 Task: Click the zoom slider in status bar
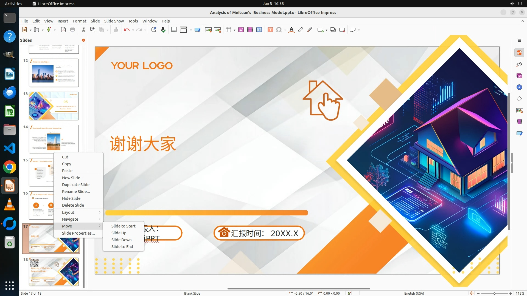click(494, 293)
